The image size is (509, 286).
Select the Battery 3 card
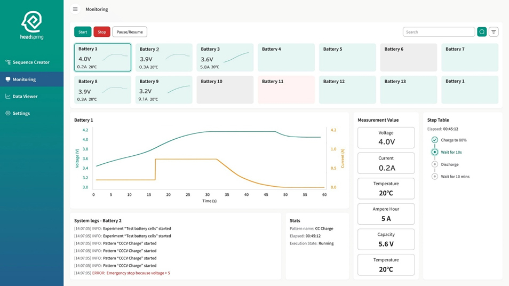point(225,58)
